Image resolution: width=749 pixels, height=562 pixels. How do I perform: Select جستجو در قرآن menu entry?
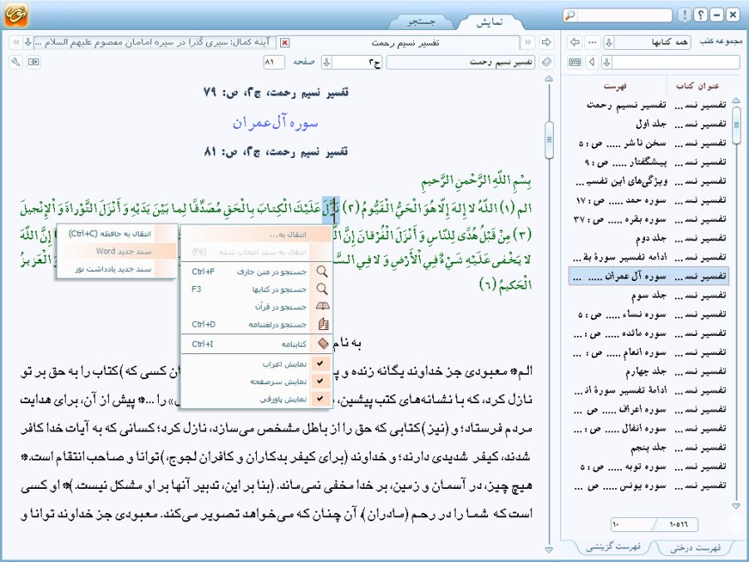(257, 306)
